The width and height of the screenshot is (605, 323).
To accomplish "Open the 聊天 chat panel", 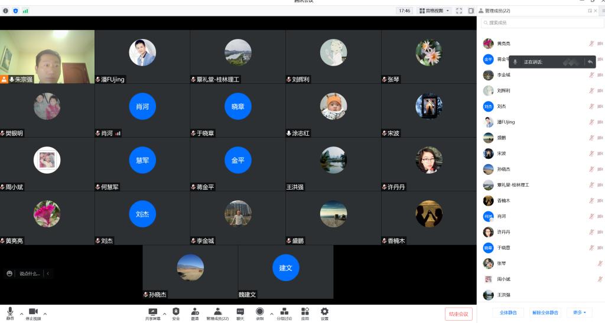I will (240, 313).
